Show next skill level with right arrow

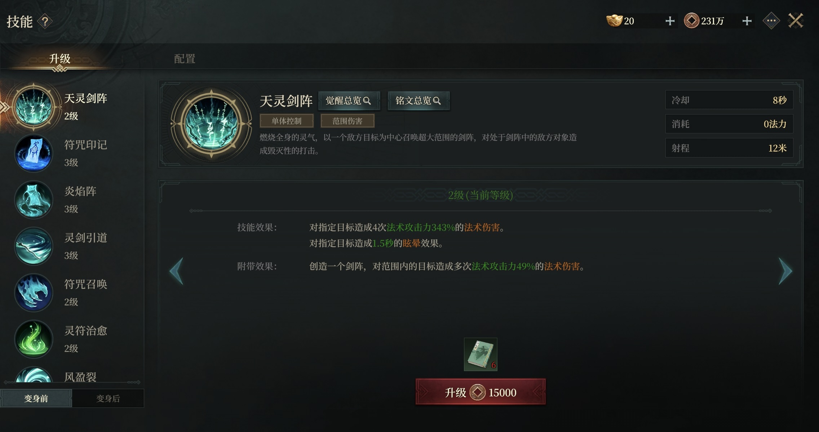point(785,271)
